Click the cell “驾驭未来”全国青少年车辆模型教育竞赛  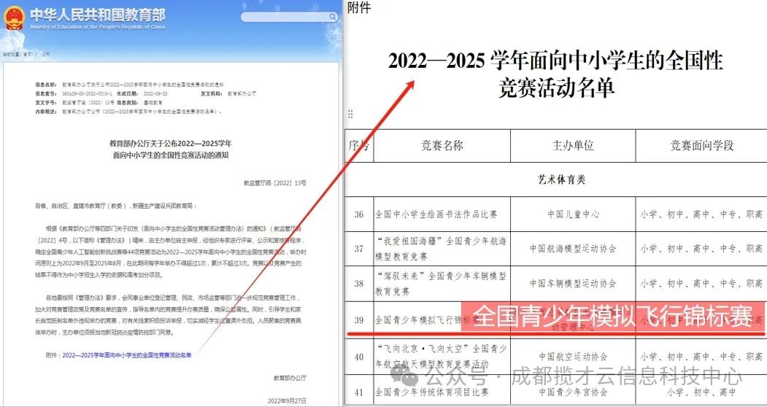[x=441, y=283]
